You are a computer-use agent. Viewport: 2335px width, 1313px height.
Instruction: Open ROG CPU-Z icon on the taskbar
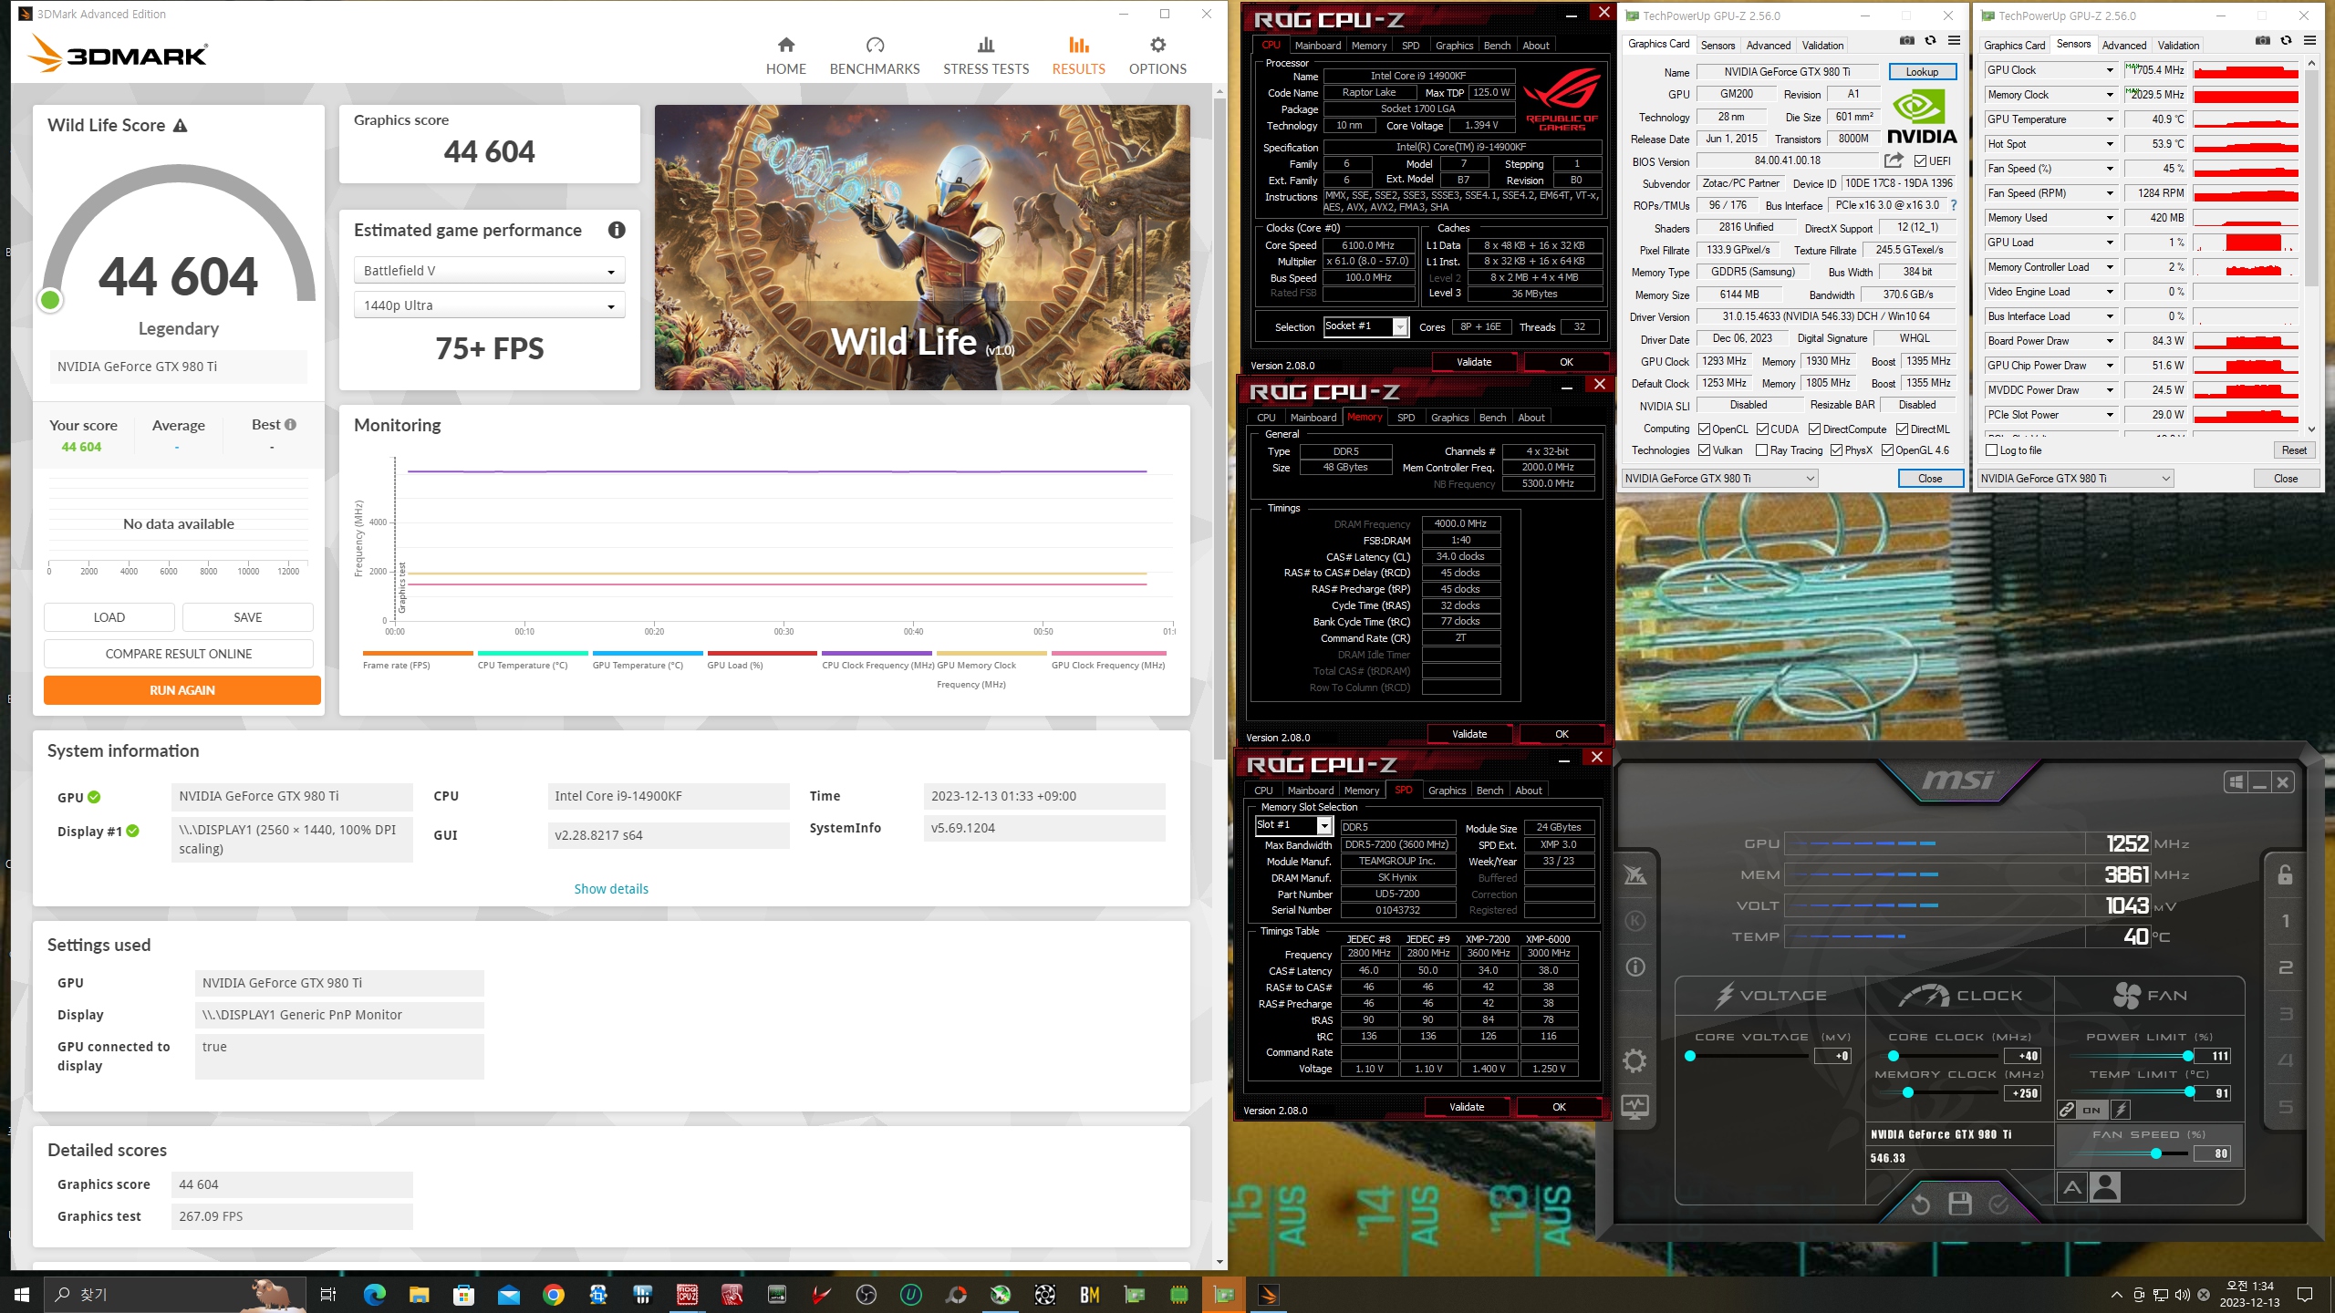coord(688,1295)
